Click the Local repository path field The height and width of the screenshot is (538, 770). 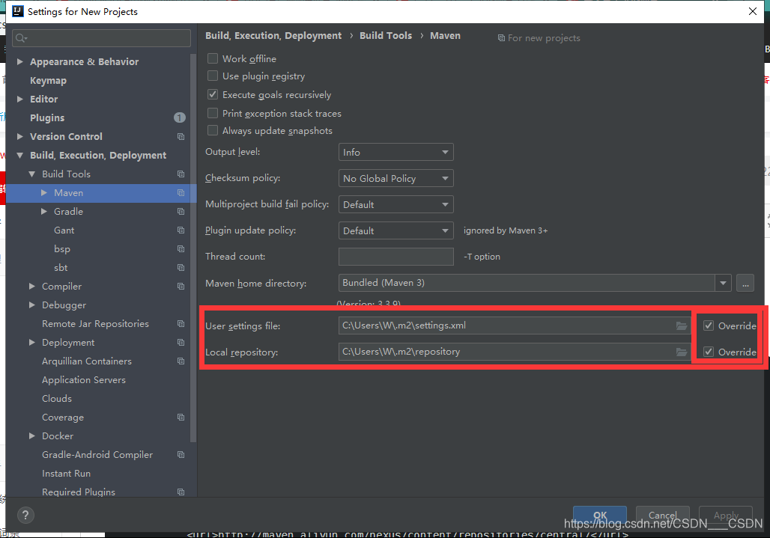coord(514,352)
